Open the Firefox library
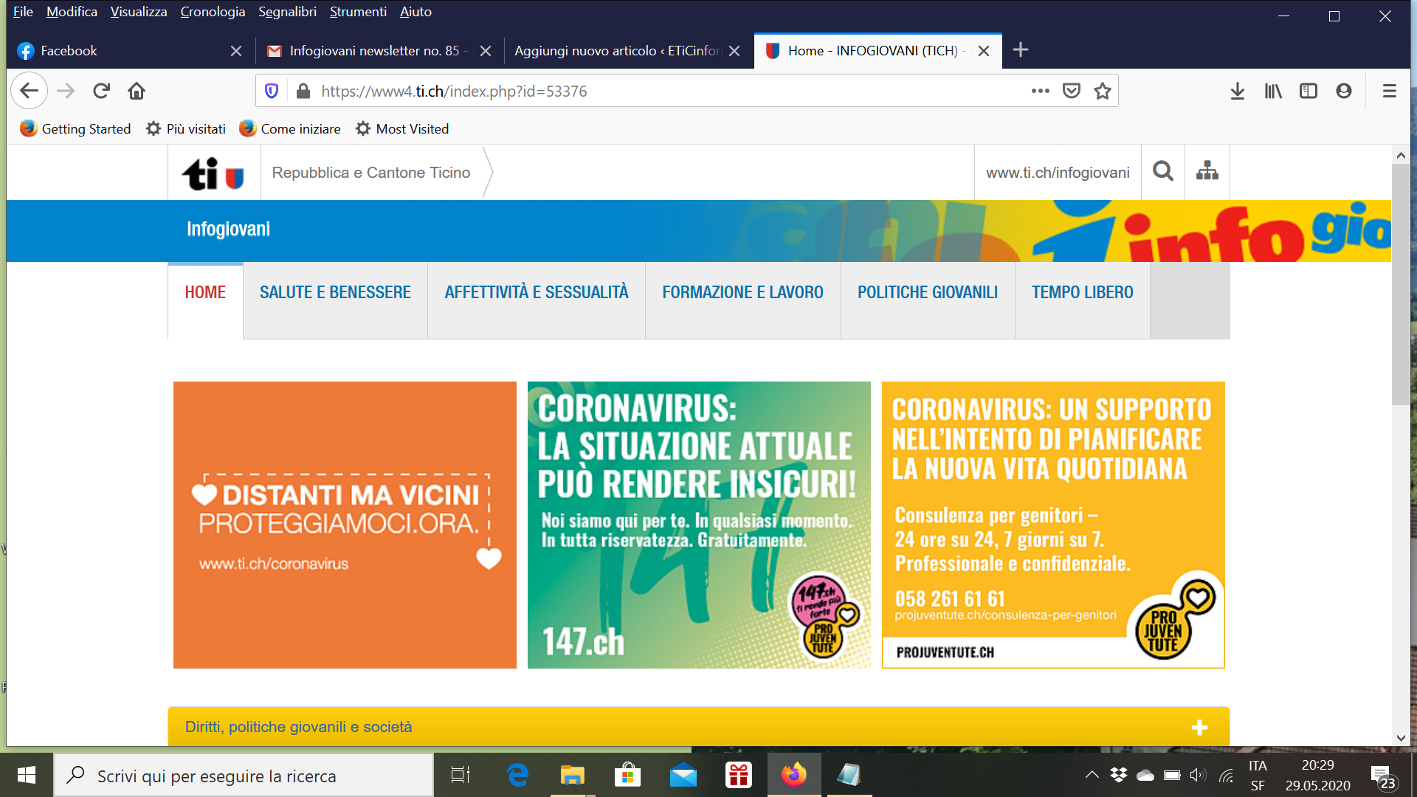 pos(1273,91)
